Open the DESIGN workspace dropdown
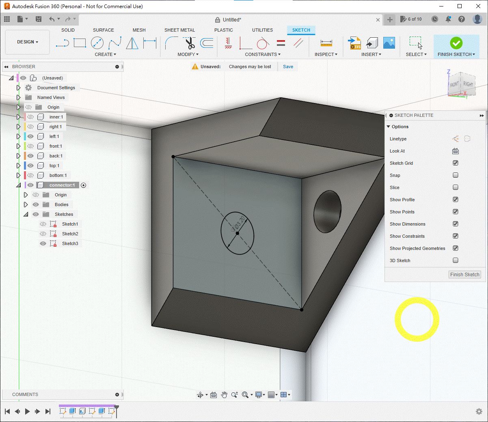Viewport: 488px width, 422px height. 28,42
